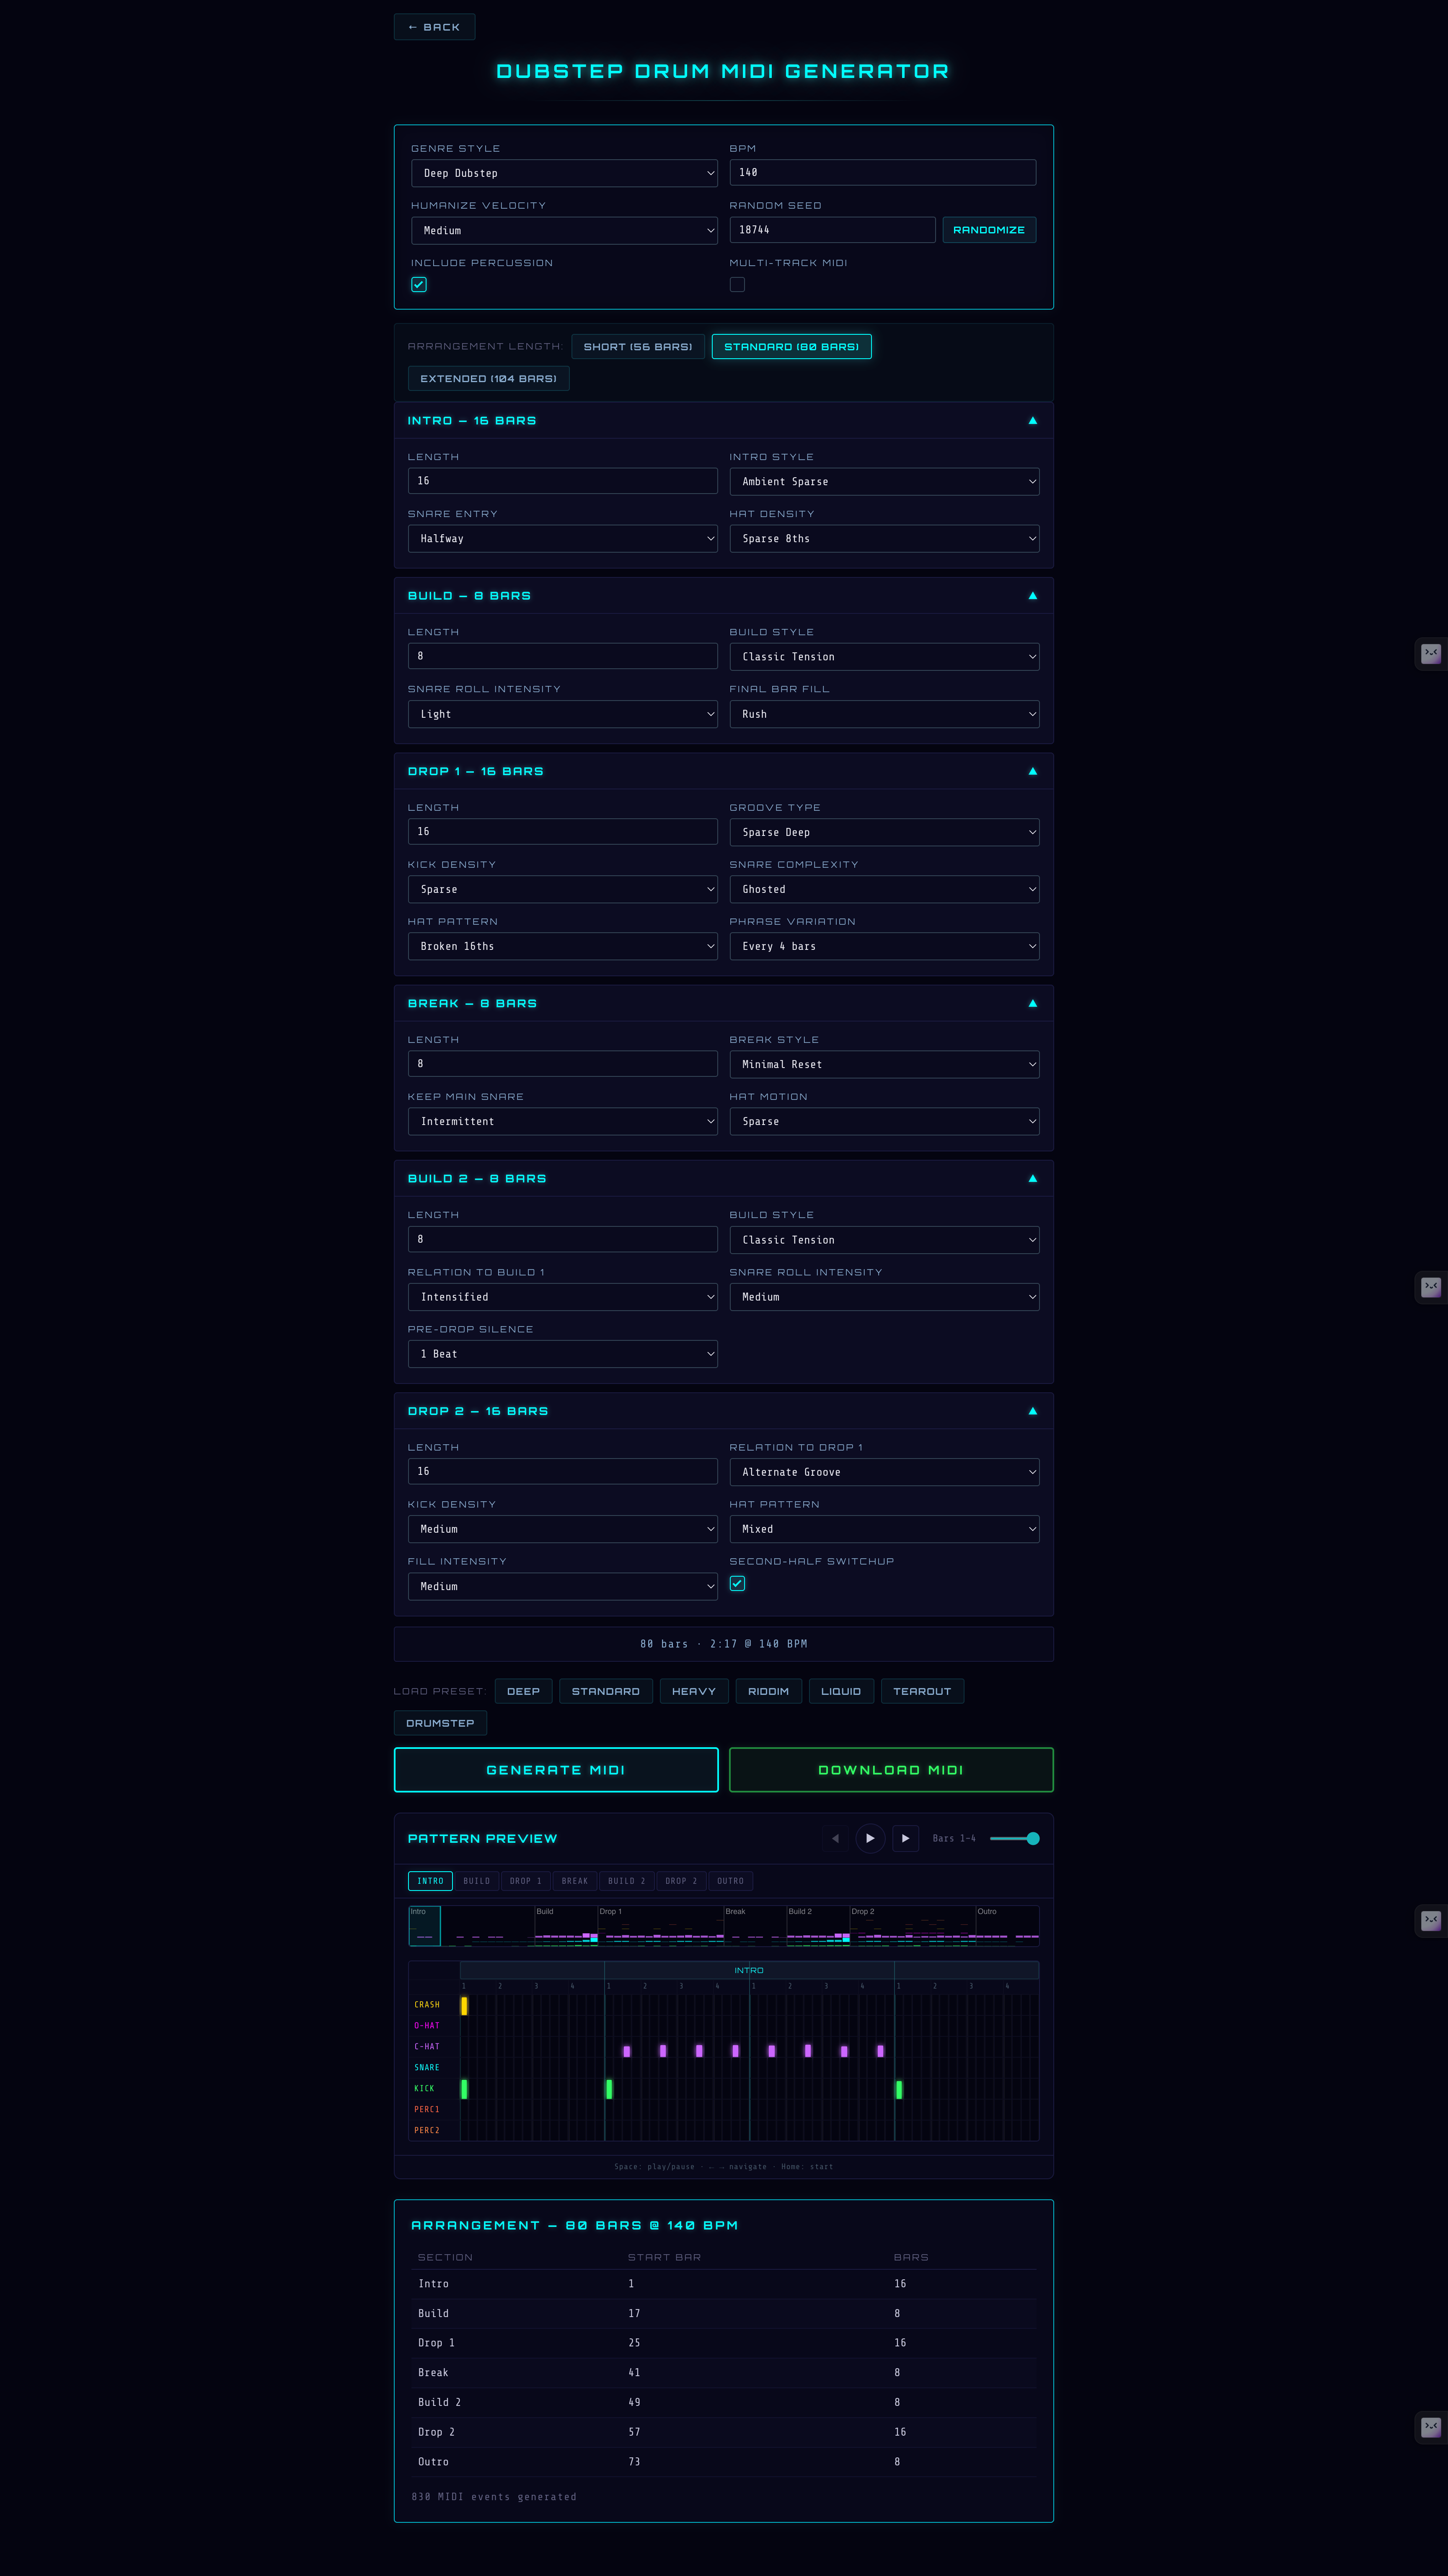Load the Riddim preset
The width and height of the screenshot is (1448, 2576).
768,1691
